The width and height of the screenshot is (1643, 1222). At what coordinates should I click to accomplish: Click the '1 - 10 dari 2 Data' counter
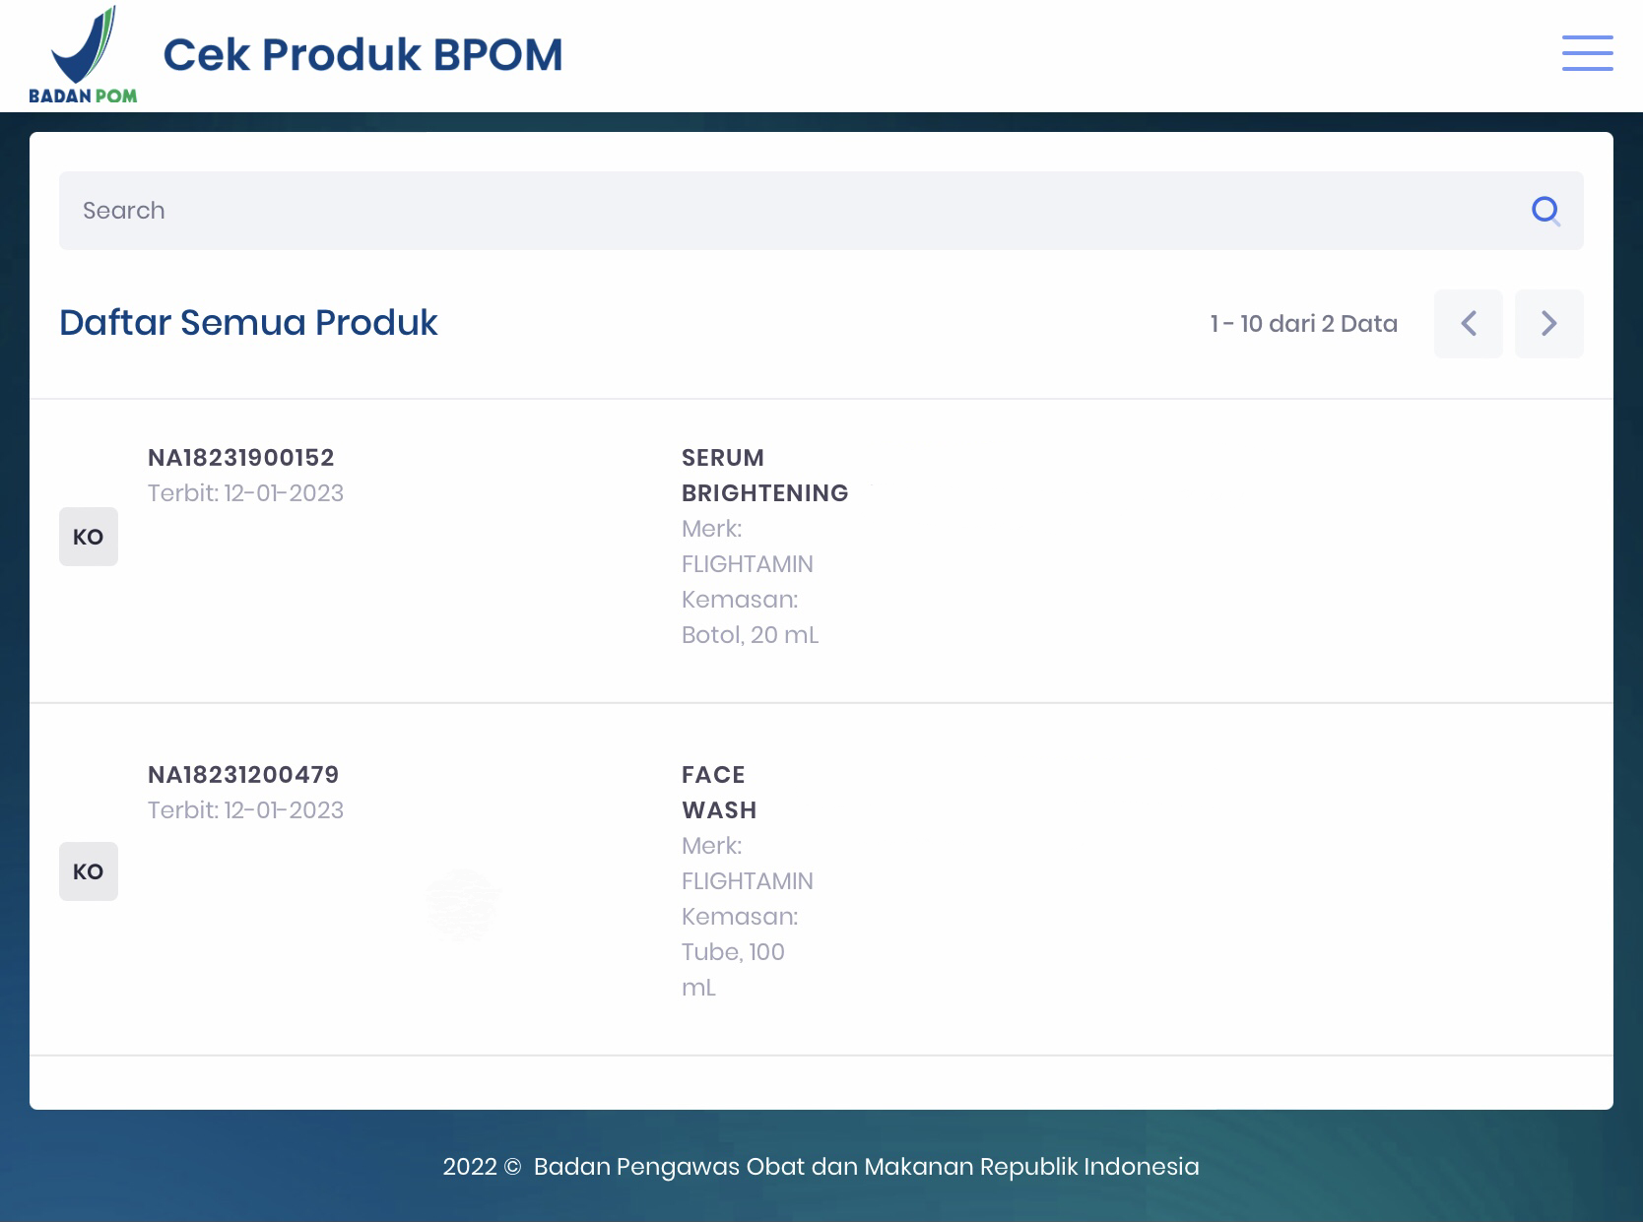point(1303,324)
